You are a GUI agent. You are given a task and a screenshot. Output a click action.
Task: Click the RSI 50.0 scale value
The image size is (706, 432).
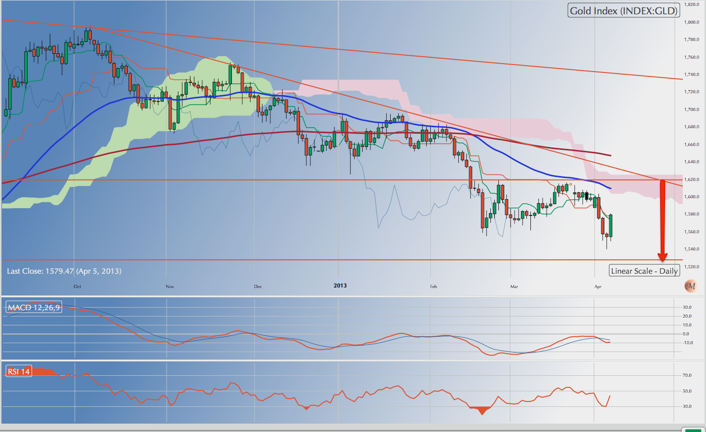click(687, 391)
